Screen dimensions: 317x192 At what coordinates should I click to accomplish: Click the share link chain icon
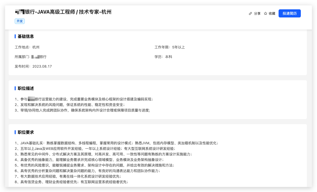point(250,14)
